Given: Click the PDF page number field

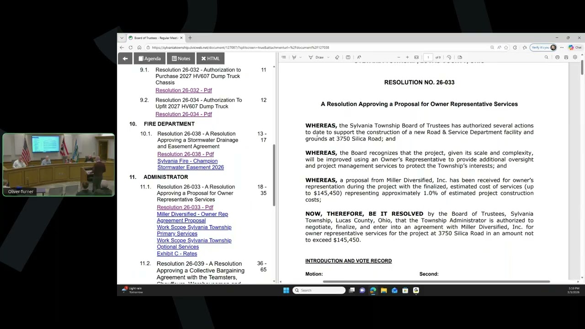Looking at the screenshot, I should pos(428,58).
